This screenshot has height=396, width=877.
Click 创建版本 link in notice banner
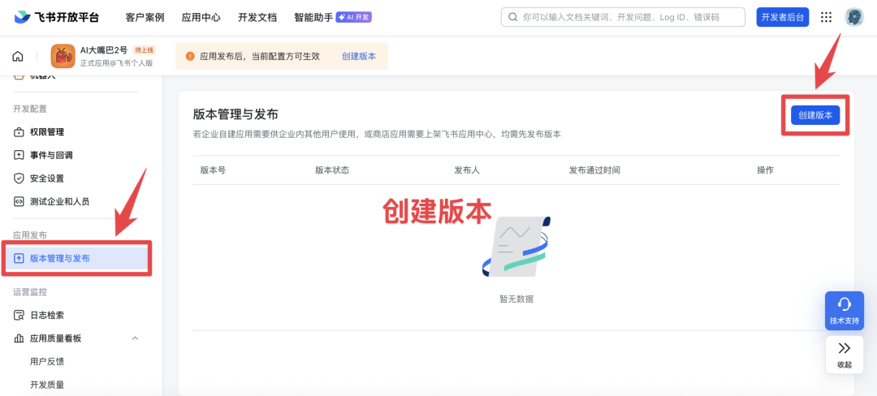coord(358,56)
